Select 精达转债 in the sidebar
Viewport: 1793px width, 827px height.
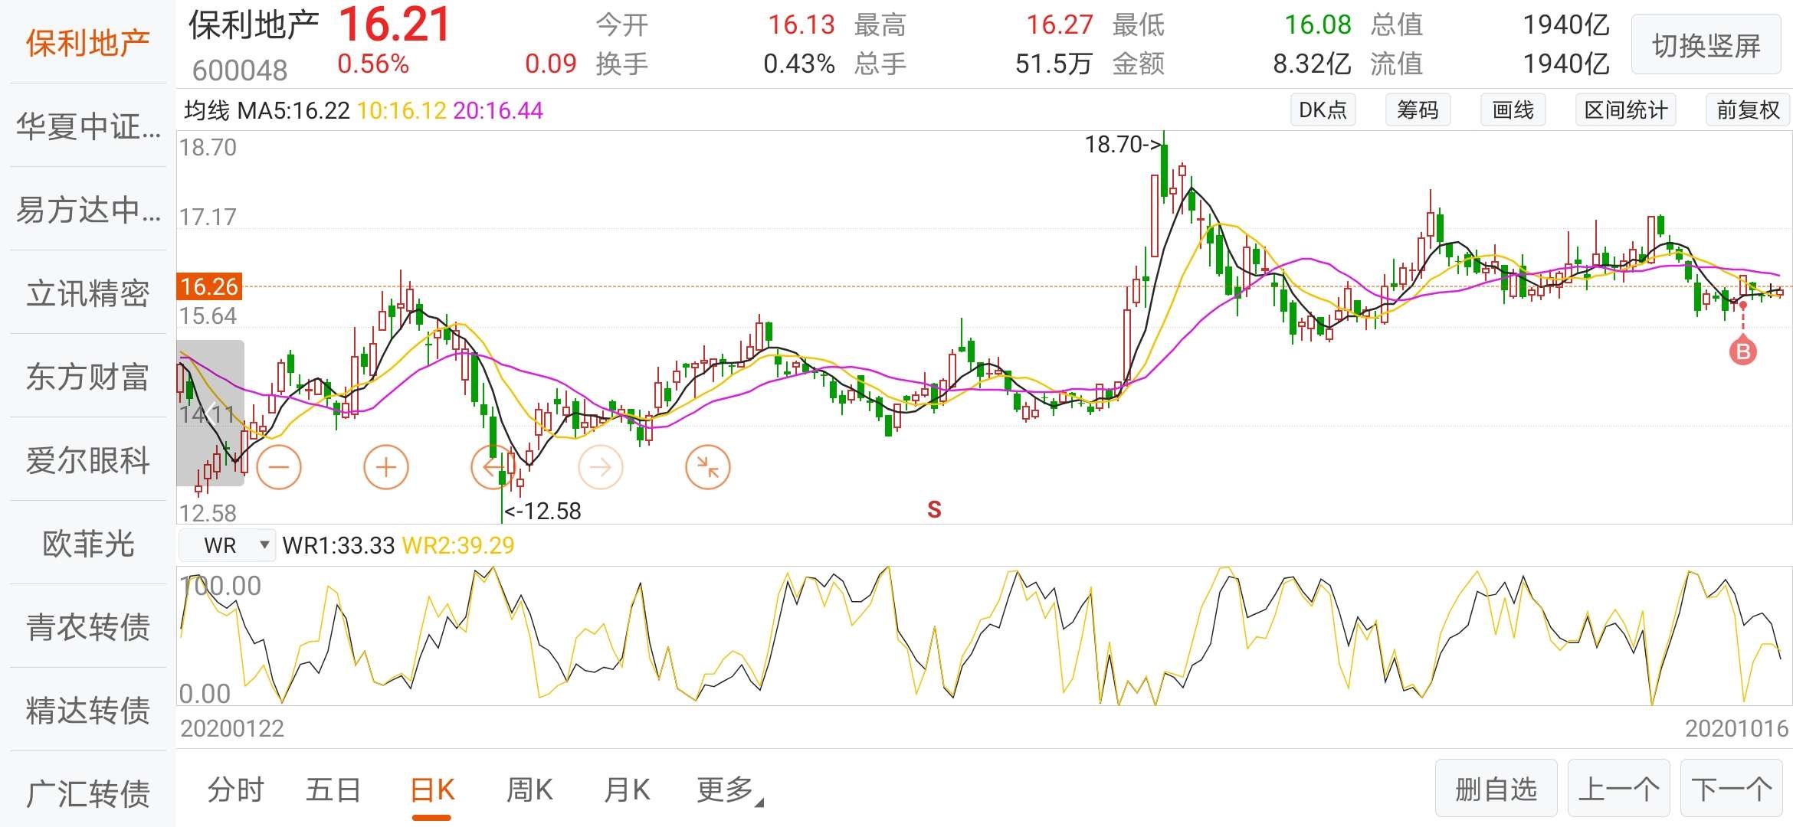pos(88,710)
